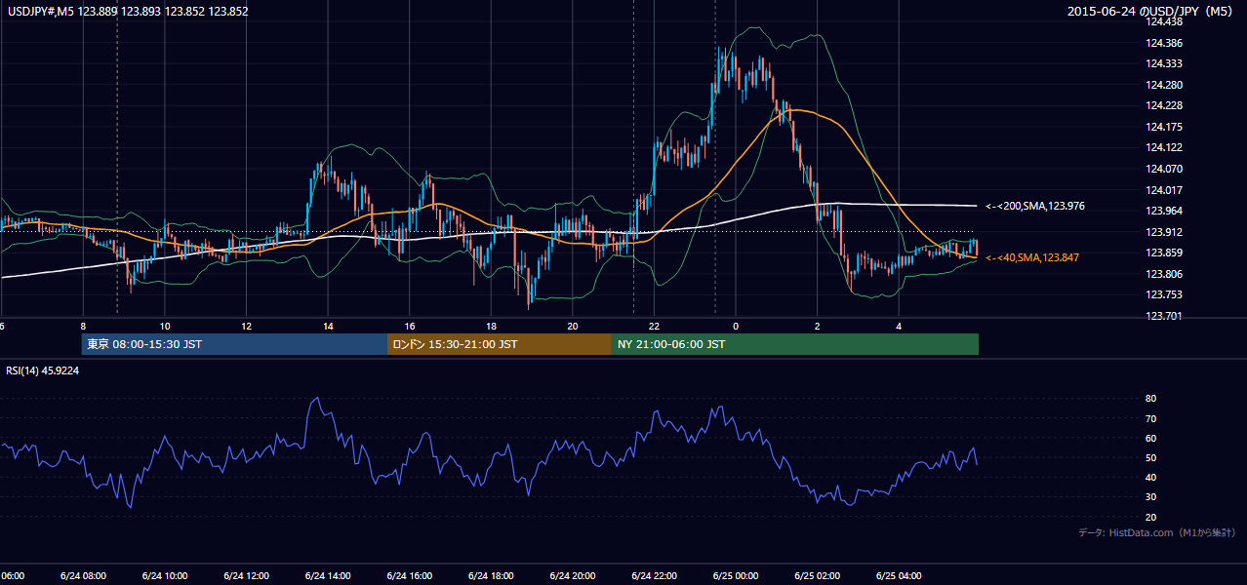Image resolution: width=1247 pixels, height=585 pixels.
Task: Click the 6/24 12:00 time label
Action: 246,575
